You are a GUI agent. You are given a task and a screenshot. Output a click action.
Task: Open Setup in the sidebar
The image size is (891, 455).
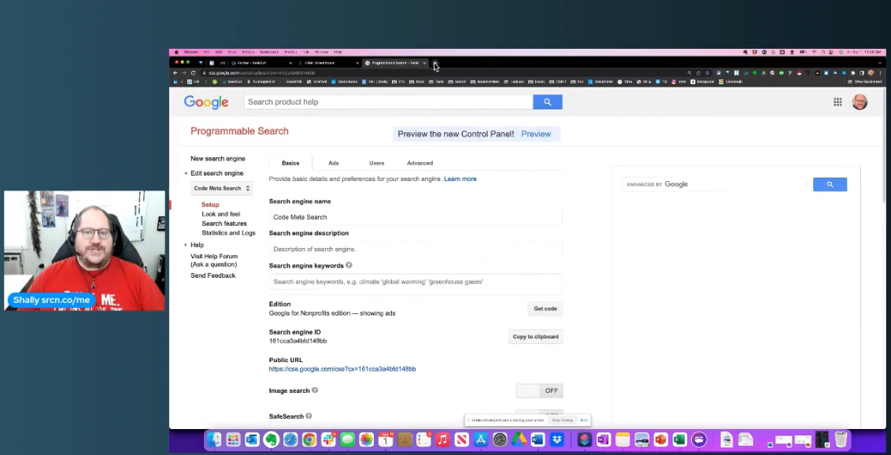[210, 205]
